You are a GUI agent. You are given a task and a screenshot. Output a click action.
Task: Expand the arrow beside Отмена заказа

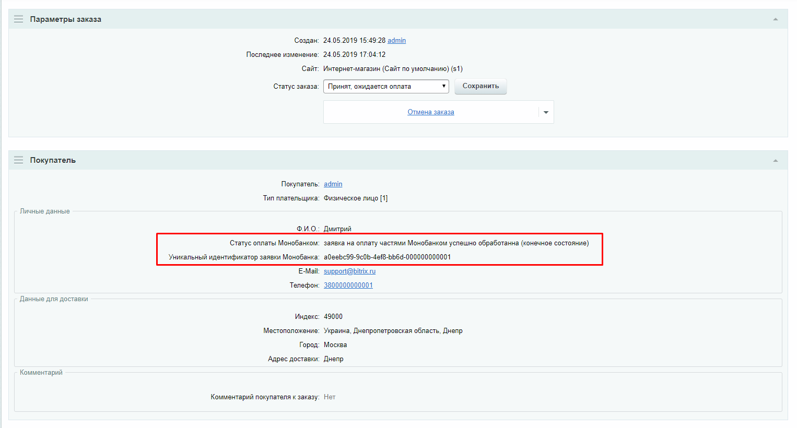(546, 112)
